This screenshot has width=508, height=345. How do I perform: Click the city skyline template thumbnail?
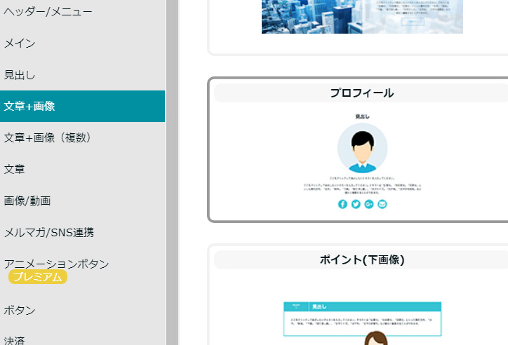(x=362, y=16)
